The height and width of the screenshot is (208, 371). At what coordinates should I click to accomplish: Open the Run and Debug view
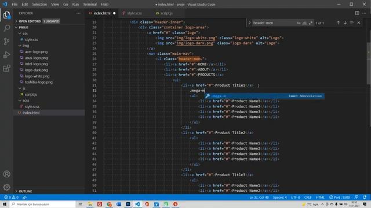click(6, 55)
